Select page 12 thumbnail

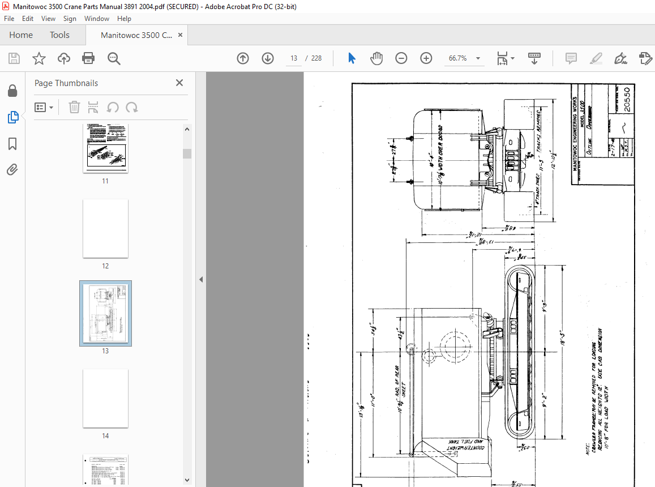tap(105, 229)
